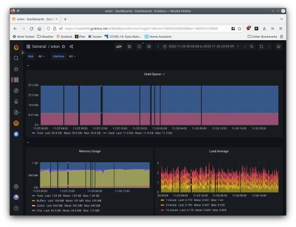Viewport: 296px width, 227px height.
Task: Open the sidebar search magnifier icon
Action: pos(16,58)
